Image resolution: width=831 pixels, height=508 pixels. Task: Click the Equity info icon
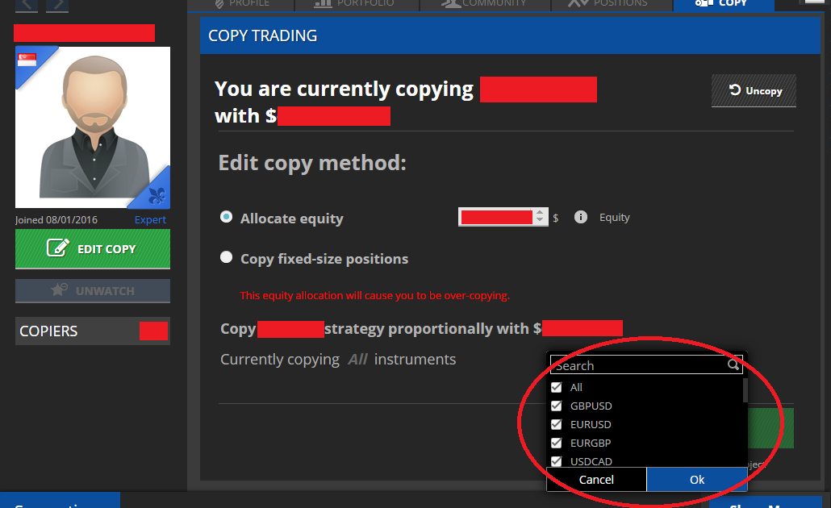(x=580, y=217)
